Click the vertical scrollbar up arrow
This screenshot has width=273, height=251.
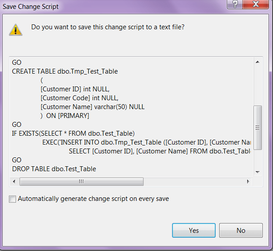pos(258,62)
